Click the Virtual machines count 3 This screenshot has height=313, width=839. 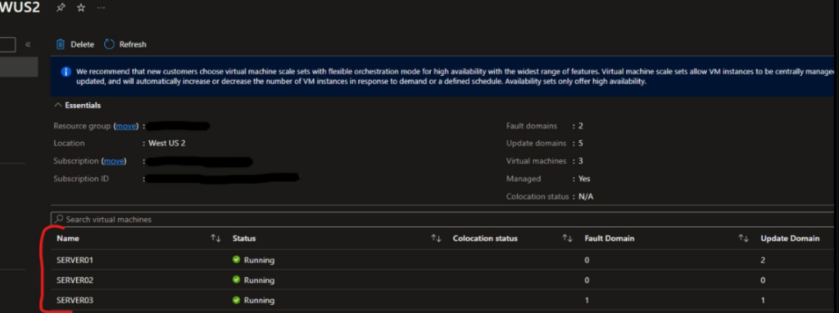(x=581, y=161)
